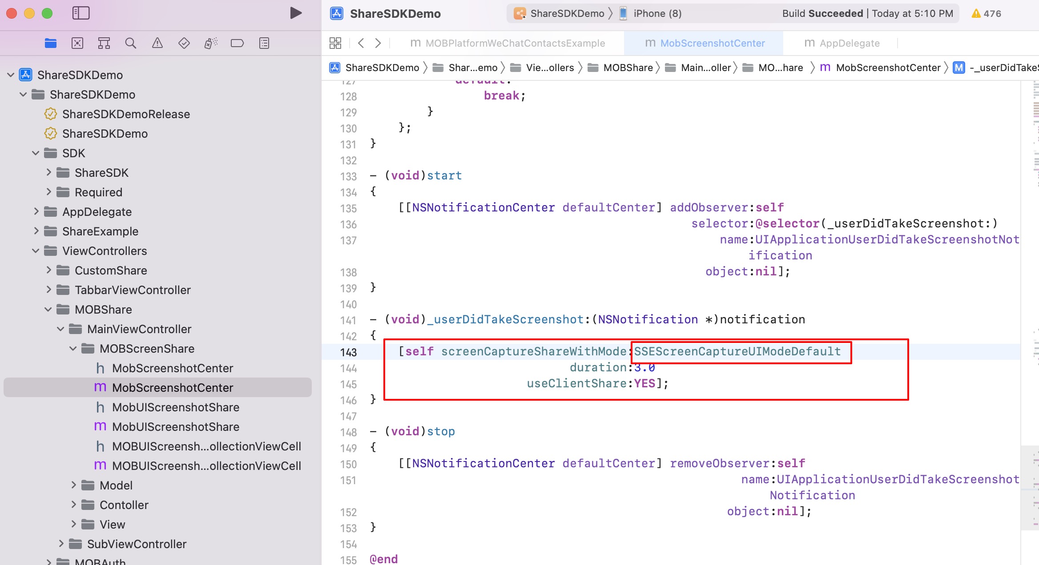Image resolution: width=1039 pixels, height=565 pixels.
Task: Collapse the ShareSDKDemo project root
Action: tap(11, 75)
